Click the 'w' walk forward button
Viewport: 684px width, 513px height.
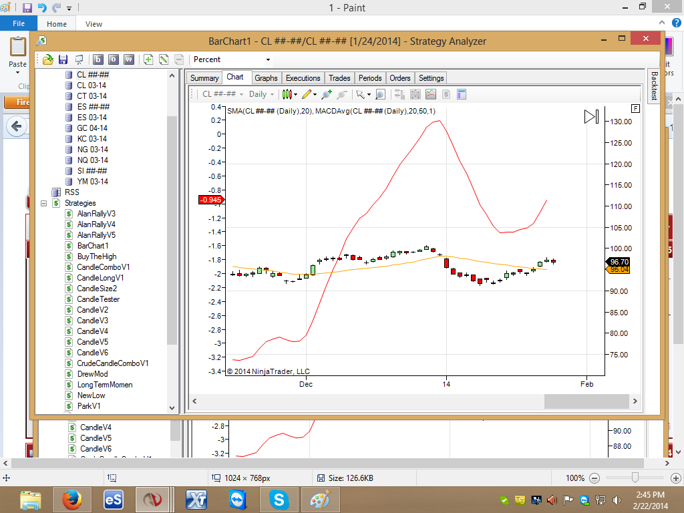pos(129,59)
